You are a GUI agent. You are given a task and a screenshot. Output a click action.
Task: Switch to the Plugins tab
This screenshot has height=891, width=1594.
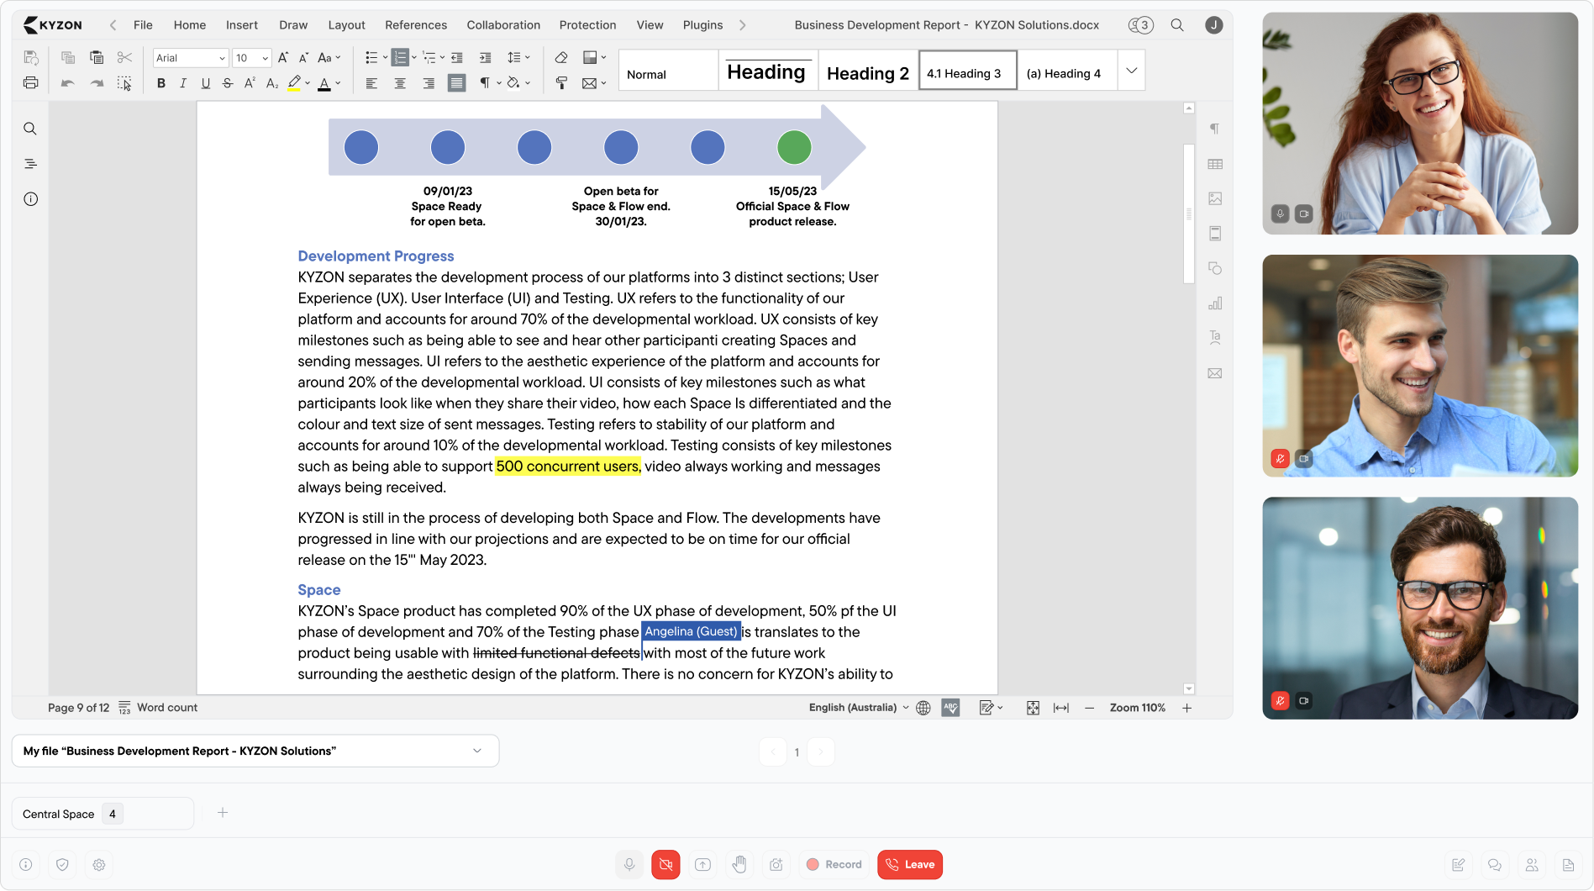coord(702,25)
